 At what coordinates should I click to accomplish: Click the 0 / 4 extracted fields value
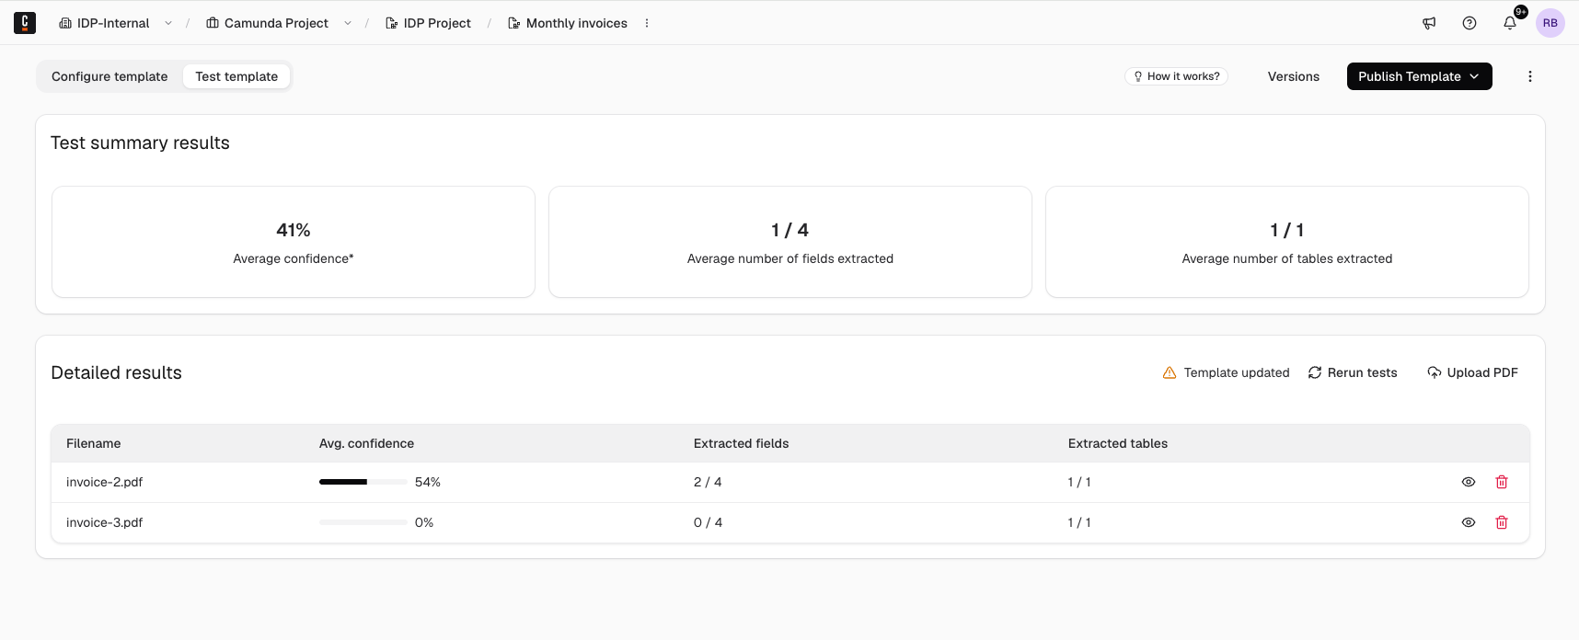[x=708, y=522]
